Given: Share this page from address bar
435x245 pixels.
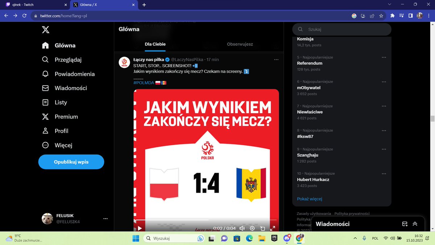Looking at the screenshot, I should click(x=372, y=16).
